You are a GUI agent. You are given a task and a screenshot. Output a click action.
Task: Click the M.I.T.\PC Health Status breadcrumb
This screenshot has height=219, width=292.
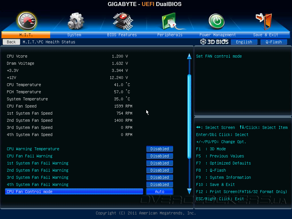[49, 42]
